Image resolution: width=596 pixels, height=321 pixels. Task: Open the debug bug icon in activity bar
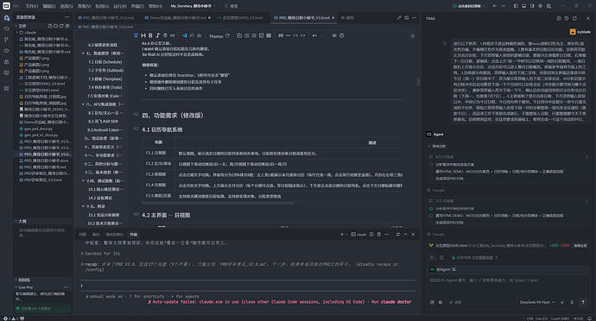(x=6, y=61)
